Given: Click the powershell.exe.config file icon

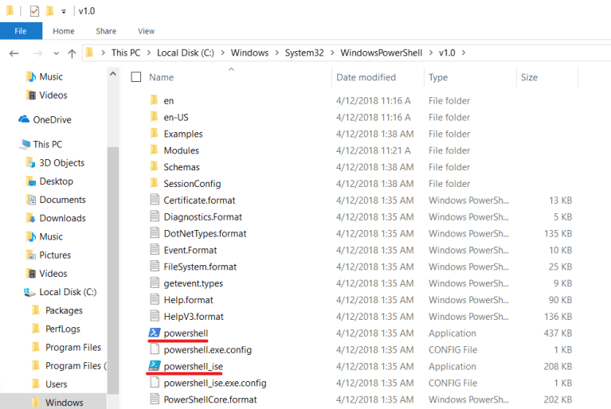Looking at the screenshot, I should tap(155, 349).
